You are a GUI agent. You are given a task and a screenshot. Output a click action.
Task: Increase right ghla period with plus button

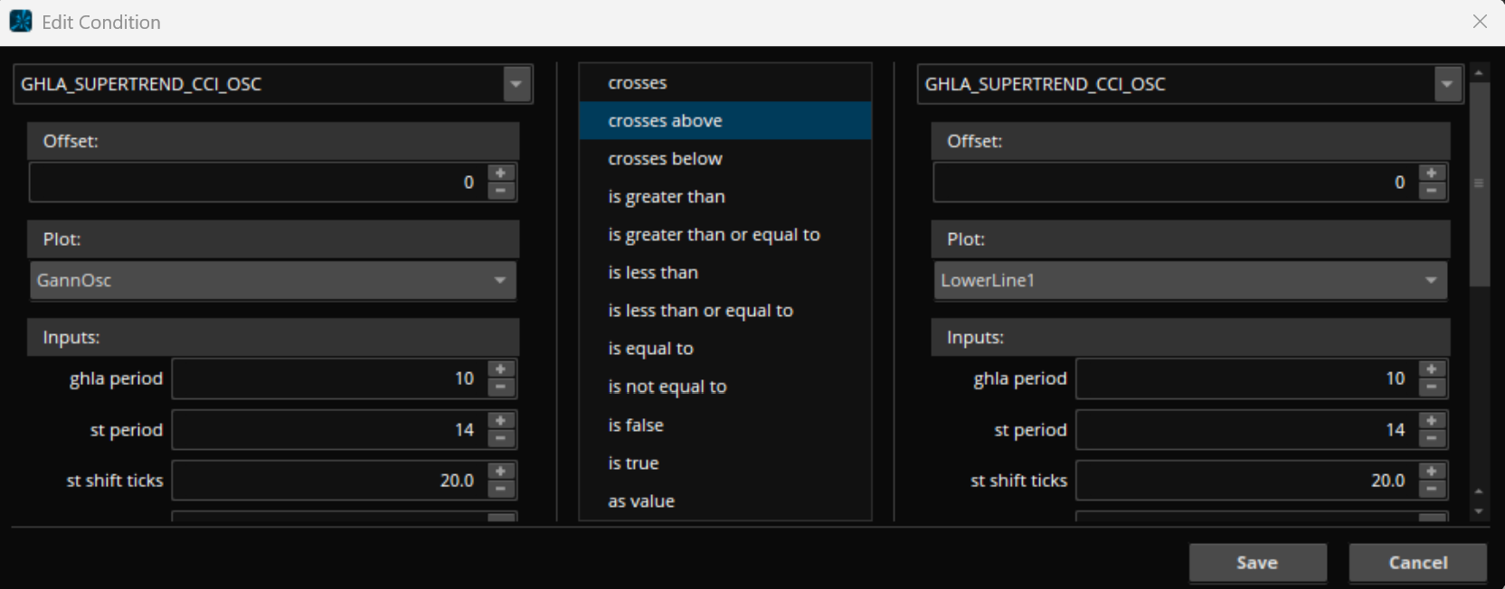click(1431, 369)
